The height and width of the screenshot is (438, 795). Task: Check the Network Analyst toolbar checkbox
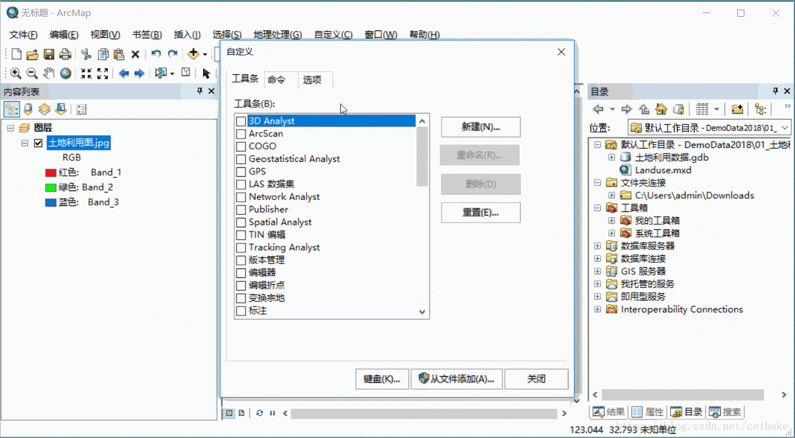[x=241, y=197]
